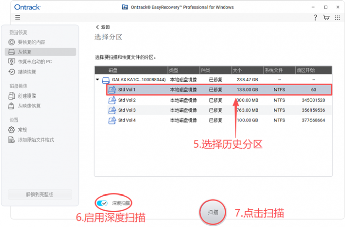This screenshot has height=227, width=345.
Task: Click the 扇区开始 column header
Action: tap(314, 70)
